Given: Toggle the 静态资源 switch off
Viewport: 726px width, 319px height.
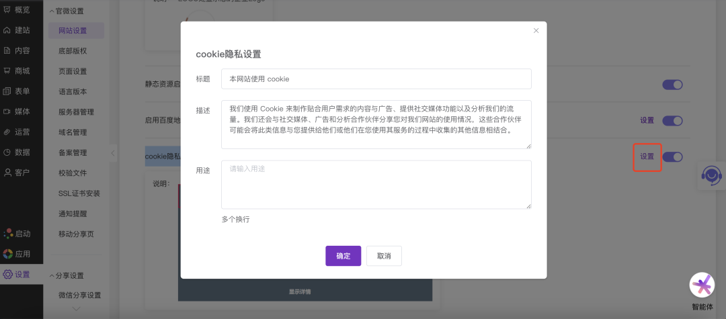Looking at the screenshot, I should [x=672, y=85].
